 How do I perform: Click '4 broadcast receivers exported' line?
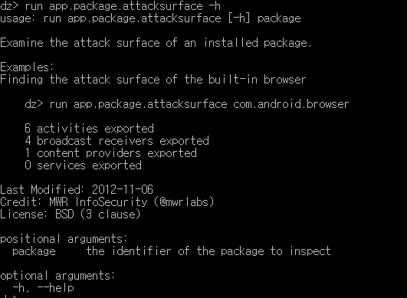click(117, 141)
